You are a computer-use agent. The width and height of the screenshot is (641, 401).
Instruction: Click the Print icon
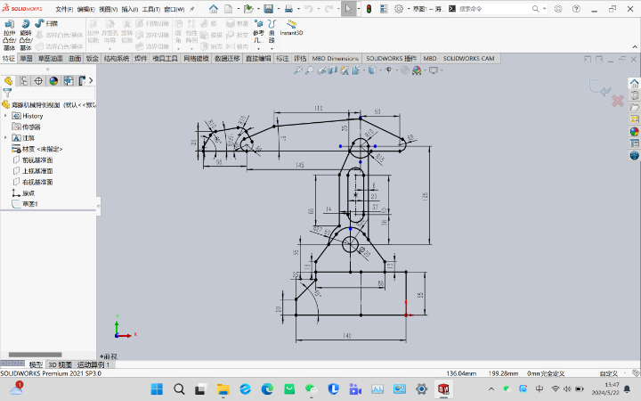tap(288, 9)
